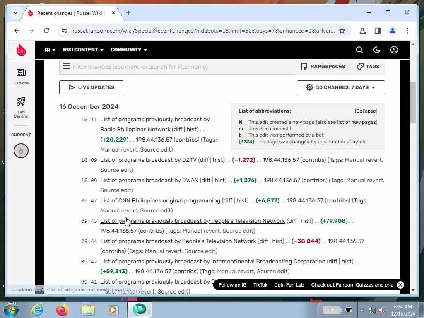Open contribs link on the 10:09 DZTV entry
Screen dimensions: 424x318
[313, 160]
